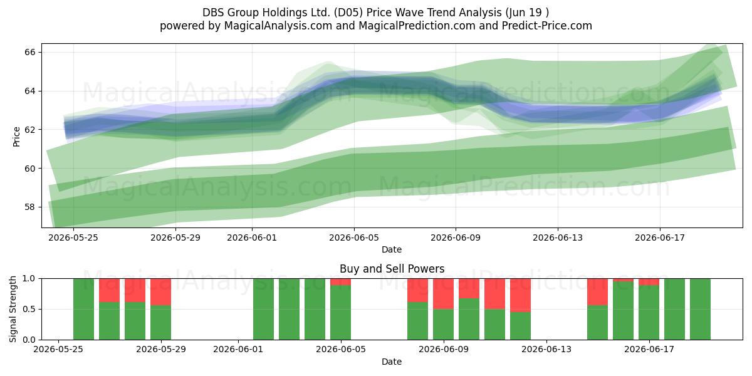Viewport: 752px width, 376px height.
Task: Click the chart title mentioning DBS Group Holdings
Action: (x=376, y=13)
